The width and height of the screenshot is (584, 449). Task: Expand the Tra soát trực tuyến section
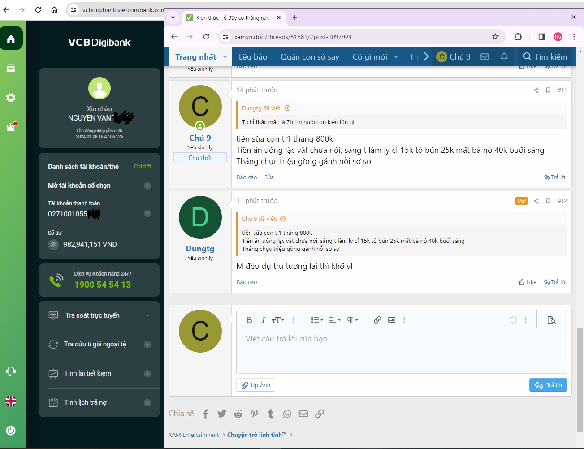point(147,315)
